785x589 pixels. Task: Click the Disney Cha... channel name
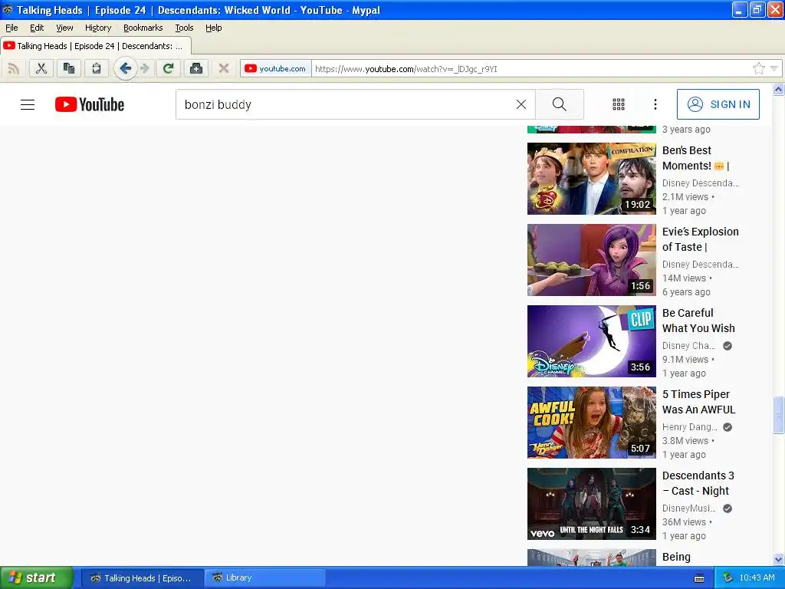click(x=688, y=346)
